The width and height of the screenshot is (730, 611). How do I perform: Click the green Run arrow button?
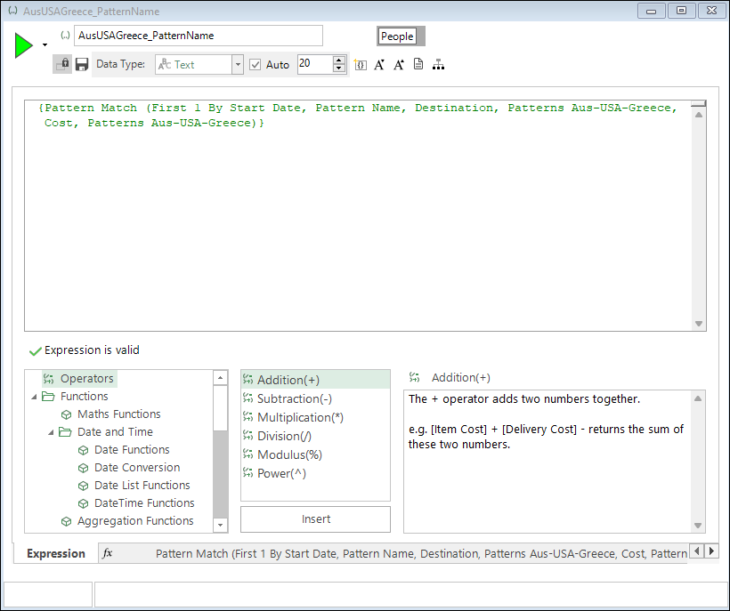(23, 45)
